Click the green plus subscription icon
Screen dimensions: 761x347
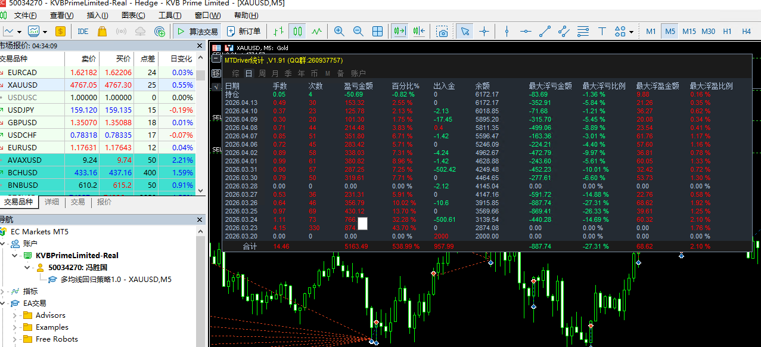coord(160,31)
